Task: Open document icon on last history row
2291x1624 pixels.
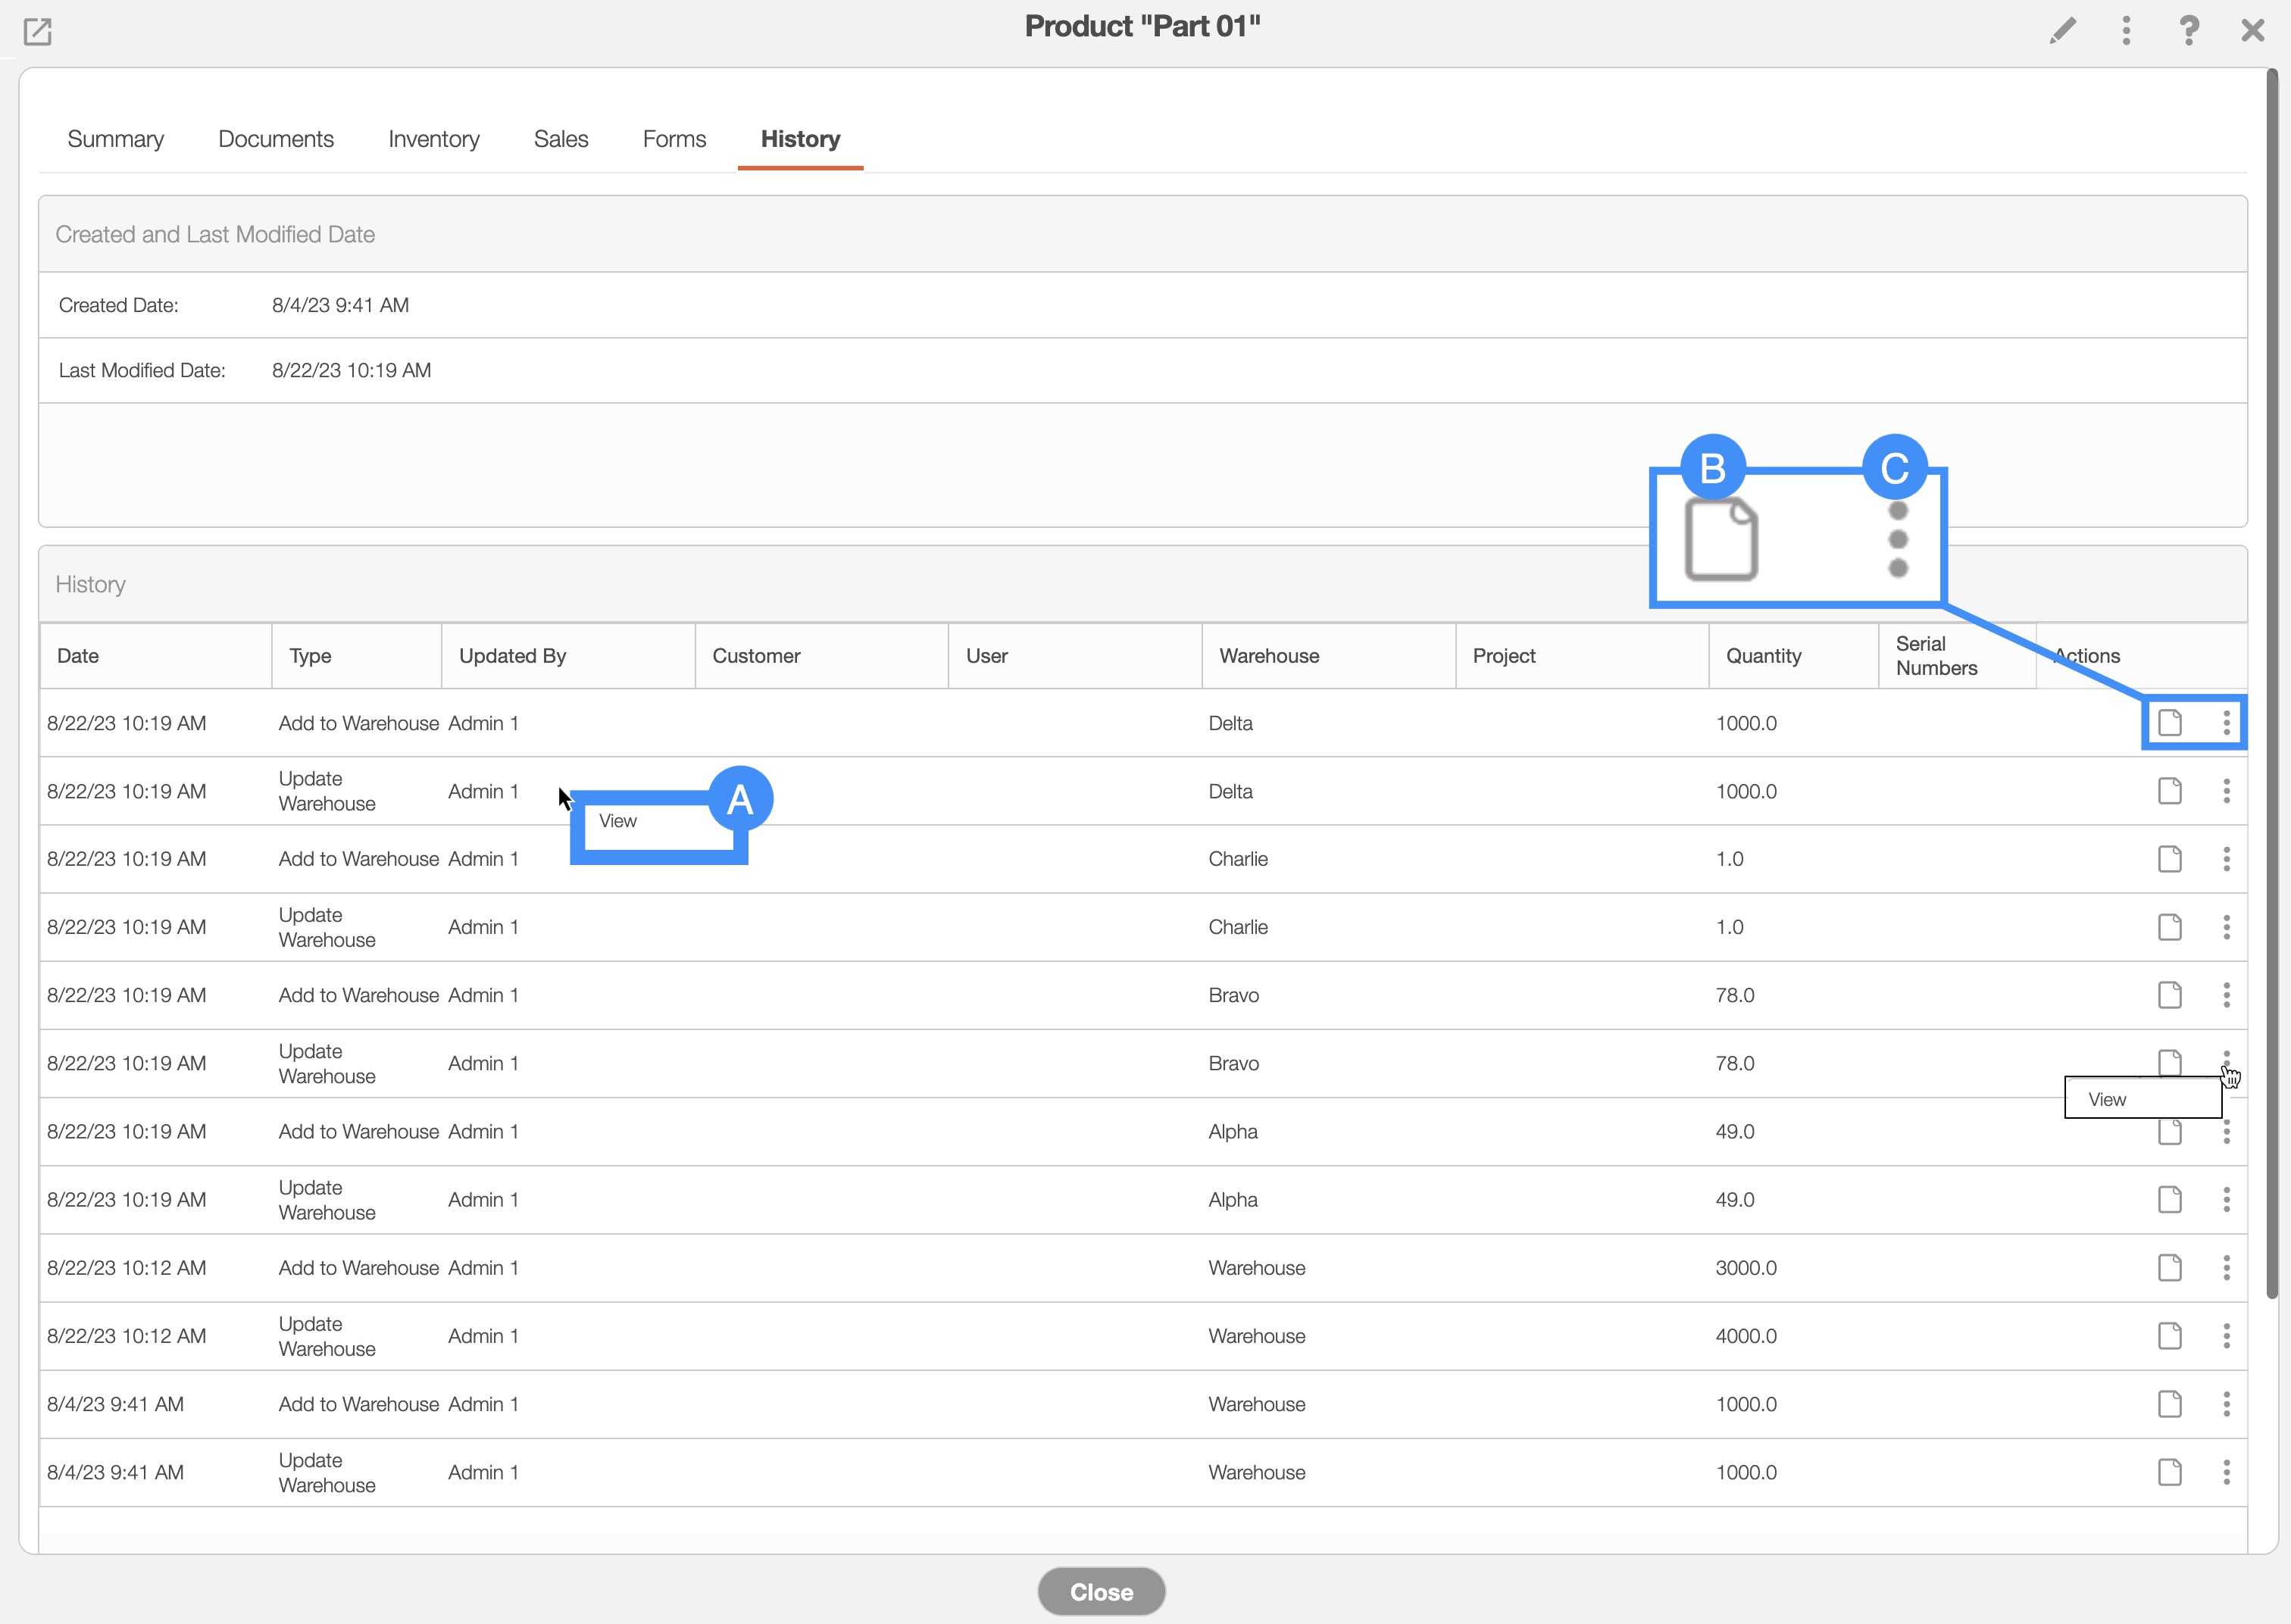Action: point(2169,1471)
